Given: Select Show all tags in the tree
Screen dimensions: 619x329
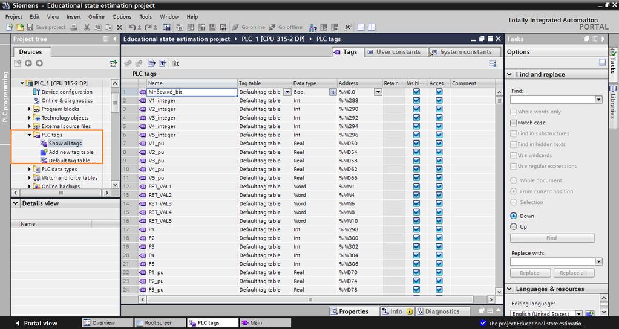Looking at the screenshot, I should click(x=65, y=144).
